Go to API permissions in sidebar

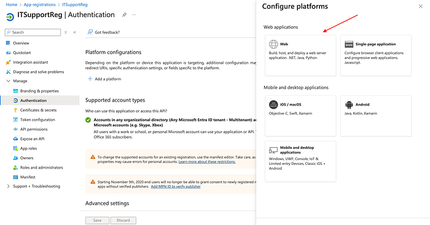click(x=34, y=129)
